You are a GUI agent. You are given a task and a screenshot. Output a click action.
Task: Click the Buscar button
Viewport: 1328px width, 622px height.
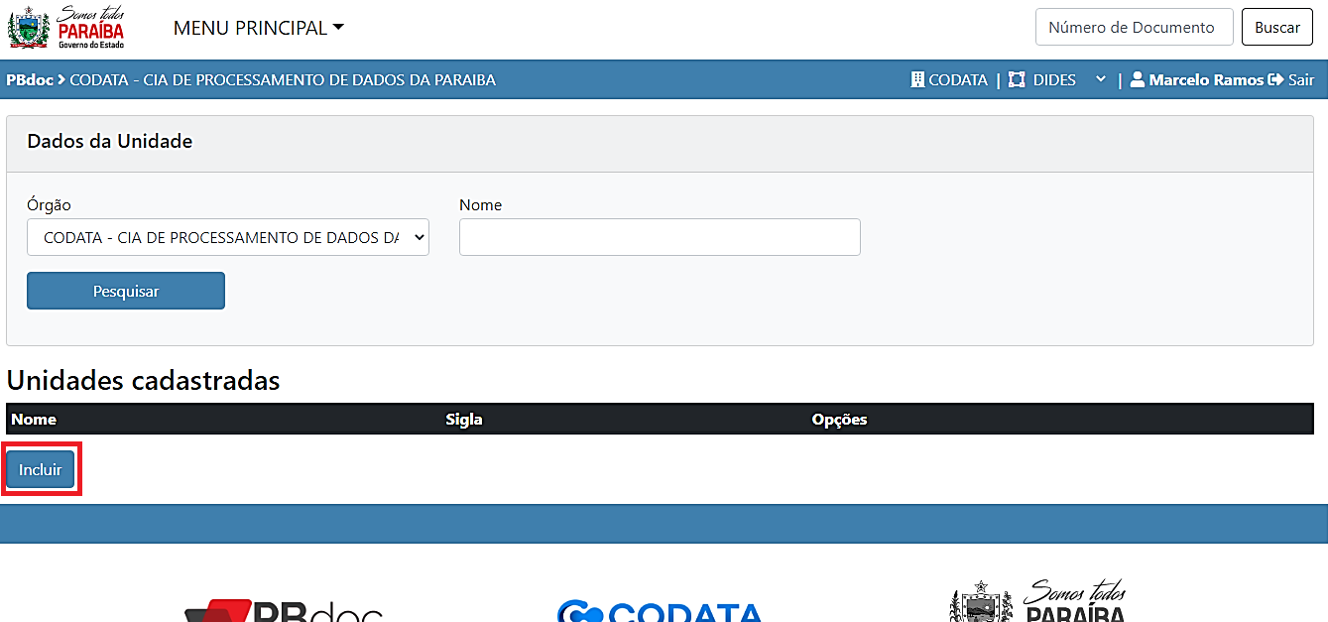tap(1277, 27)
